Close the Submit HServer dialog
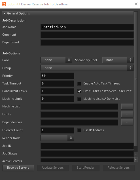140x180 pixels. (x=136, y=4)
